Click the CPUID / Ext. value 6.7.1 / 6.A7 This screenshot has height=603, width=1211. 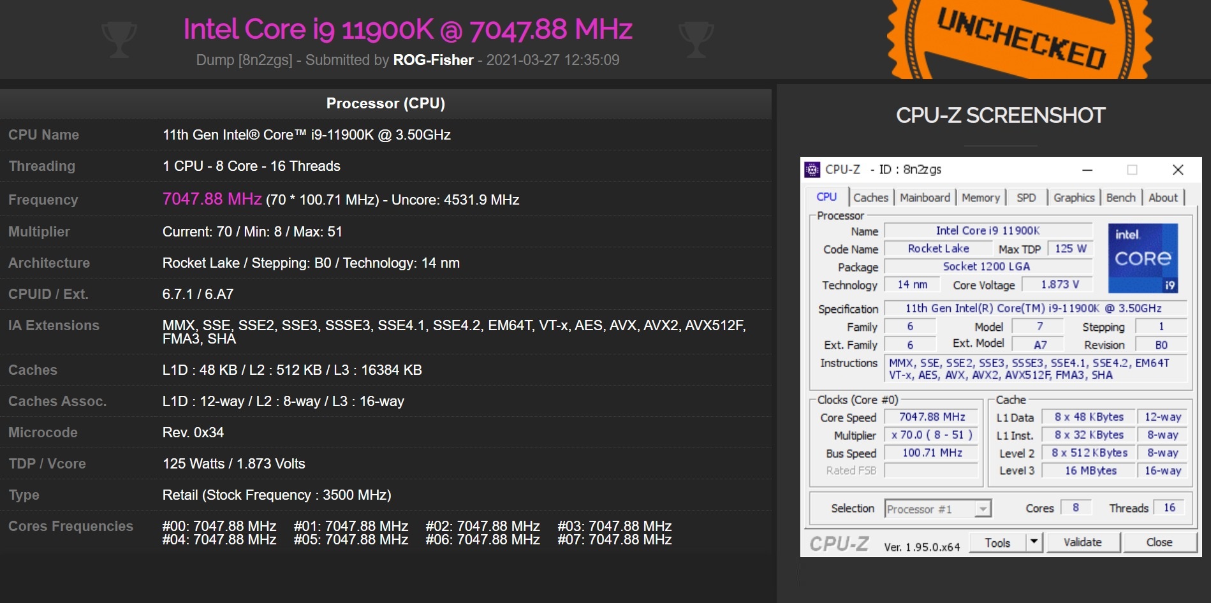[198, 294]
